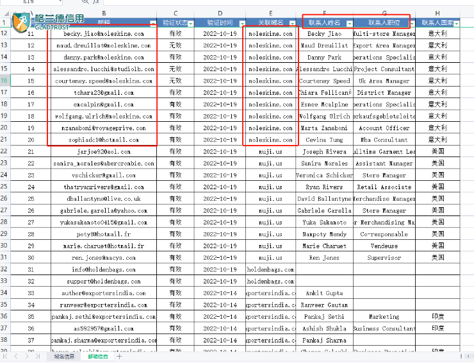Click cell becky.jiao@moleskine.com
This screenshot has height=363, width=474.
click(x=104, y=33)
